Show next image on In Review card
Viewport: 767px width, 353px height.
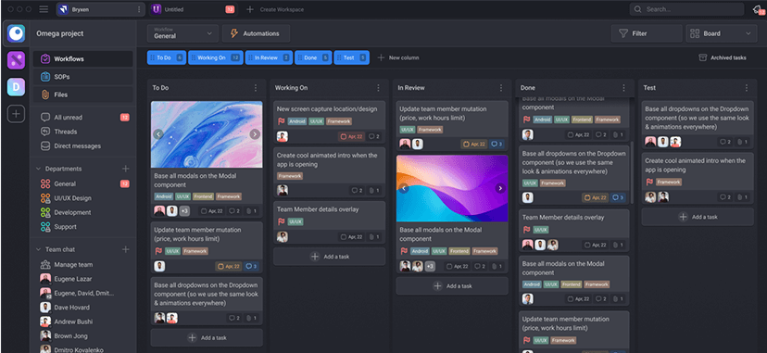tap(500, 188)
